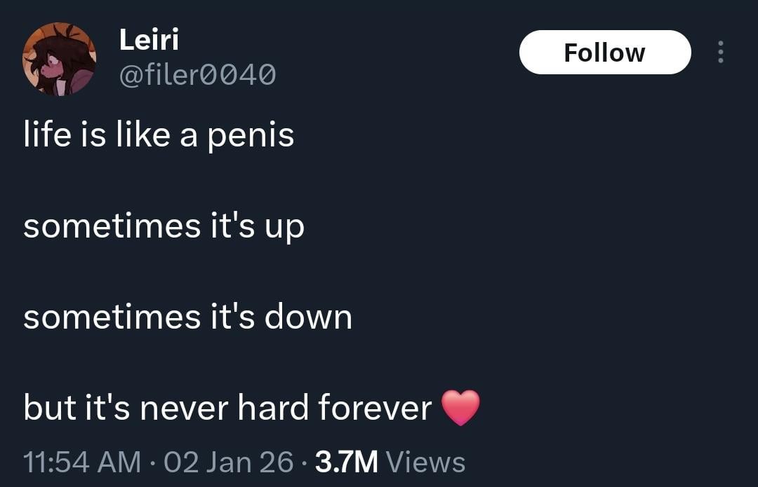Viewport: 758px width, 487px height.
Task: Click the line "but it's never hard forever"
Action: coord(227,408)
